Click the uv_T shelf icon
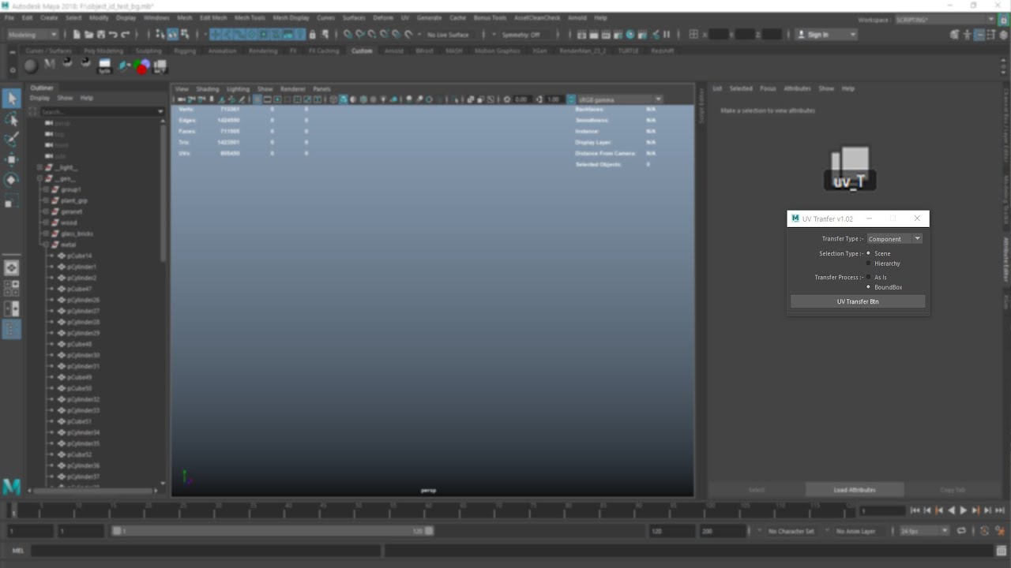The image size is (1011, 568). pos(160,67)
